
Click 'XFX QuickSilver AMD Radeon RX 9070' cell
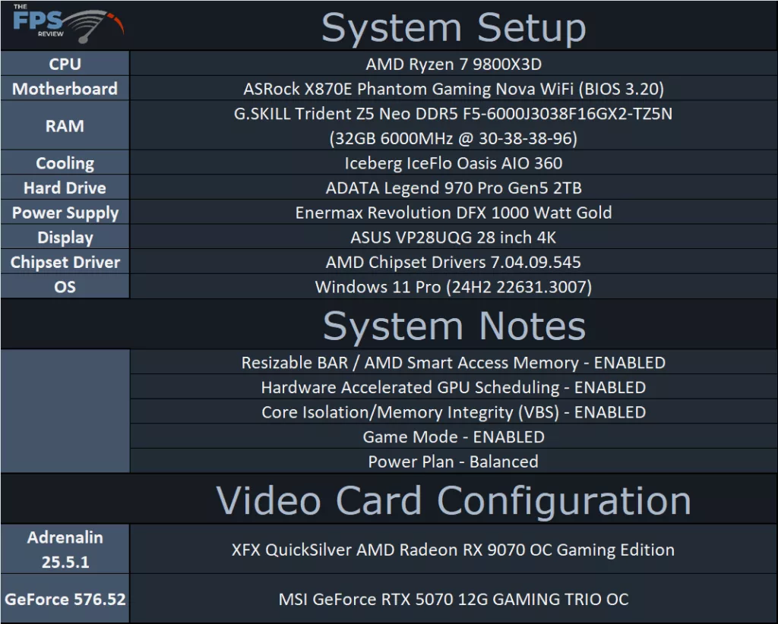coord(454,549)
